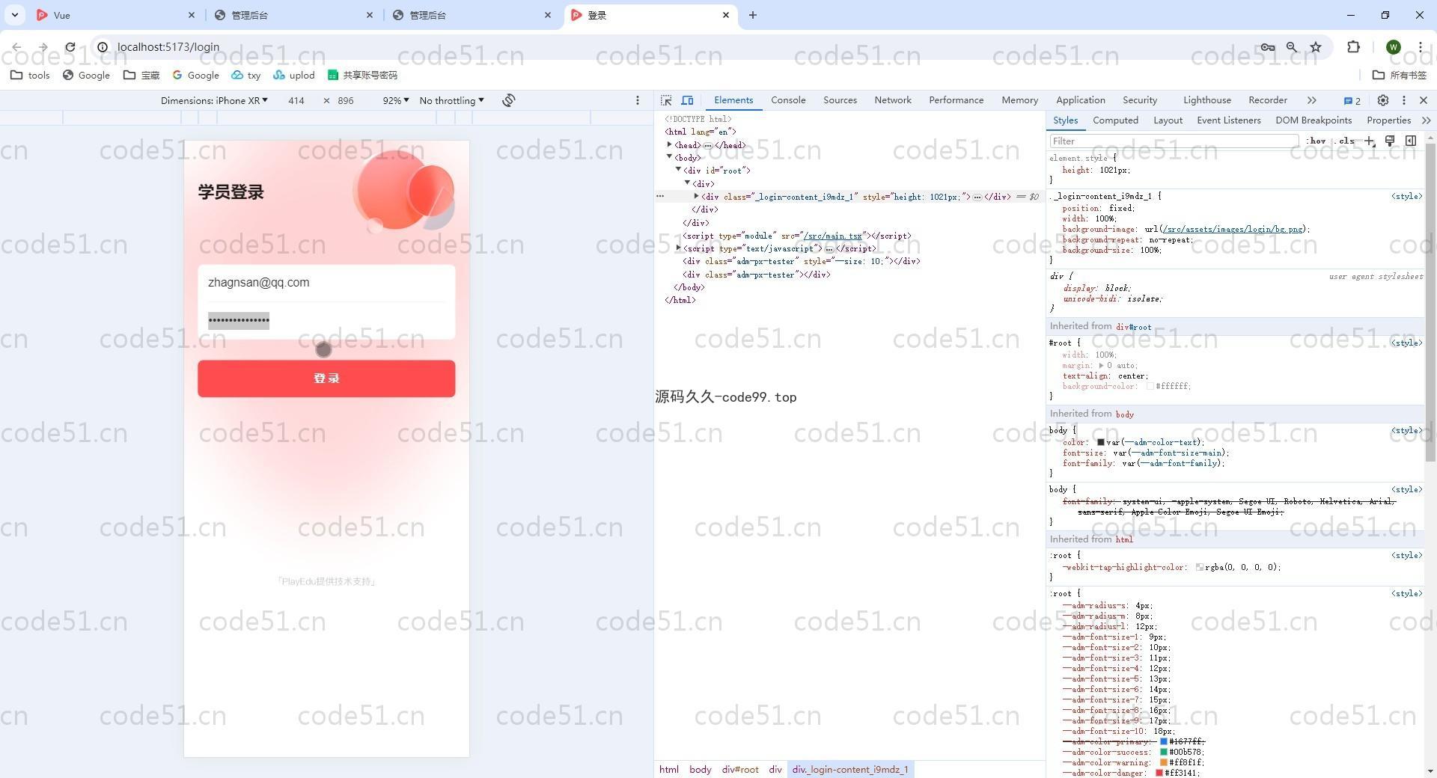The width and height of the screenshot is (1437, 778).
Task: Open the 92% zoom dropdown
Action: tap(396, 100)
